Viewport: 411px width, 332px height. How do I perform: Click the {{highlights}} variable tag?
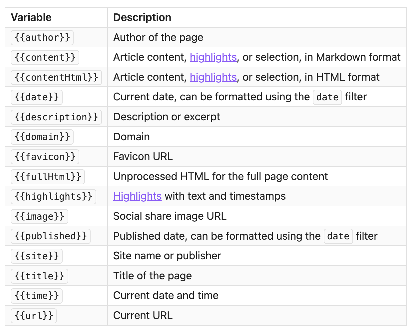coord(53,196)
